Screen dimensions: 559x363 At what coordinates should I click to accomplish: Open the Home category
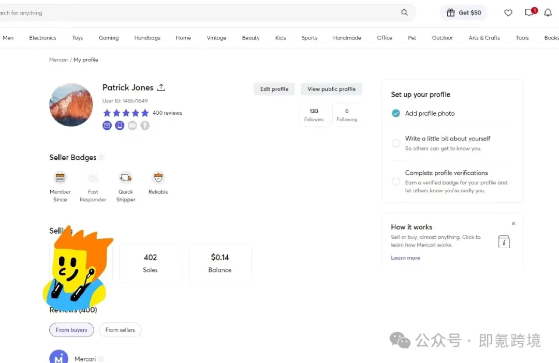click(x=183, y=38)
